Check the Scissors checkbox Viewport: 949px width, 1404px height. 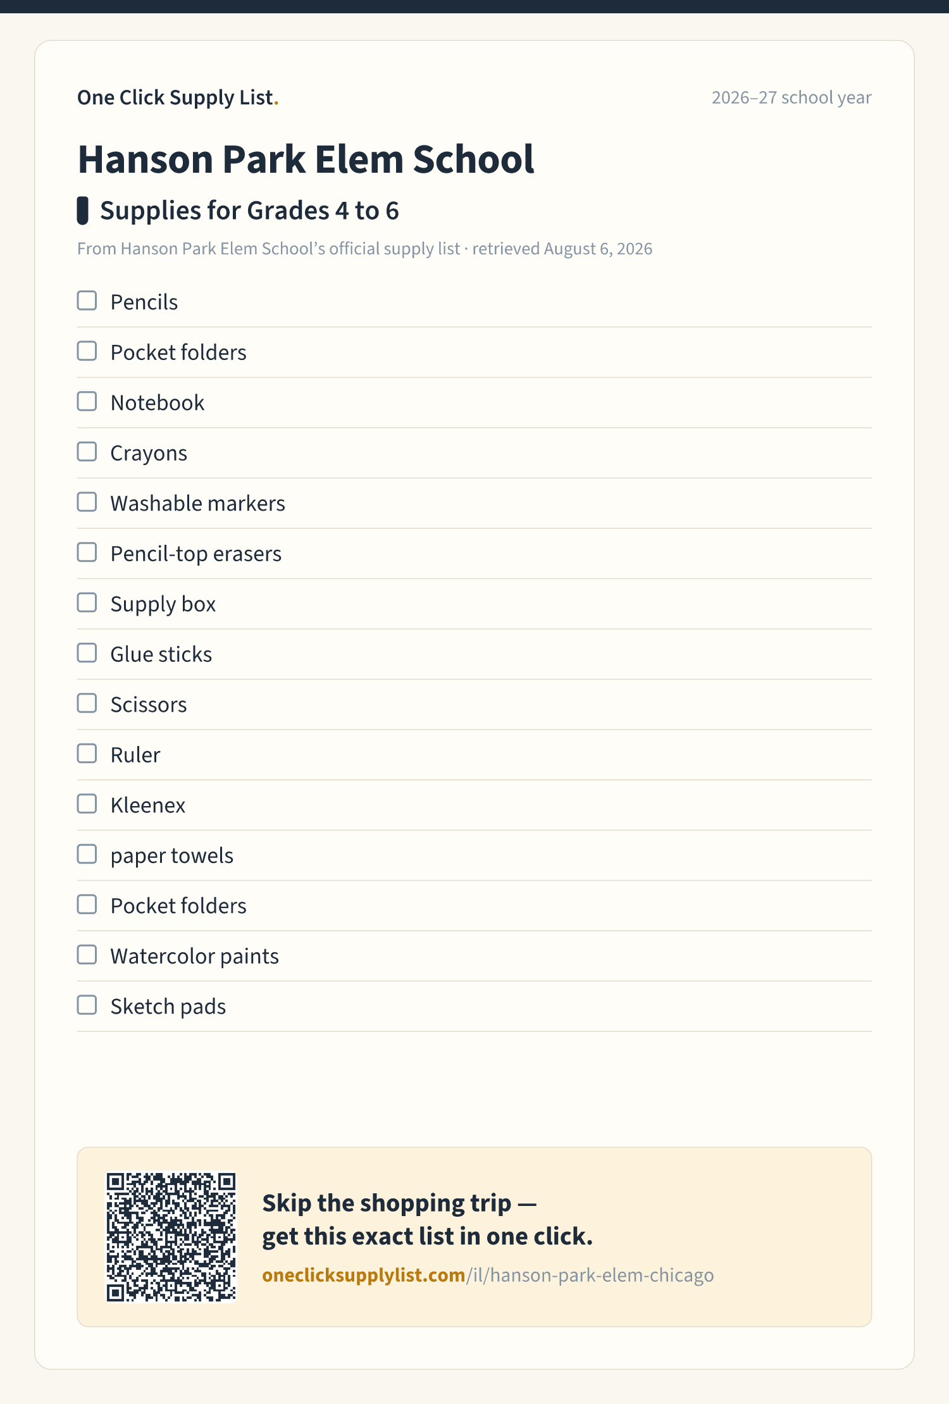click(87, 703)
